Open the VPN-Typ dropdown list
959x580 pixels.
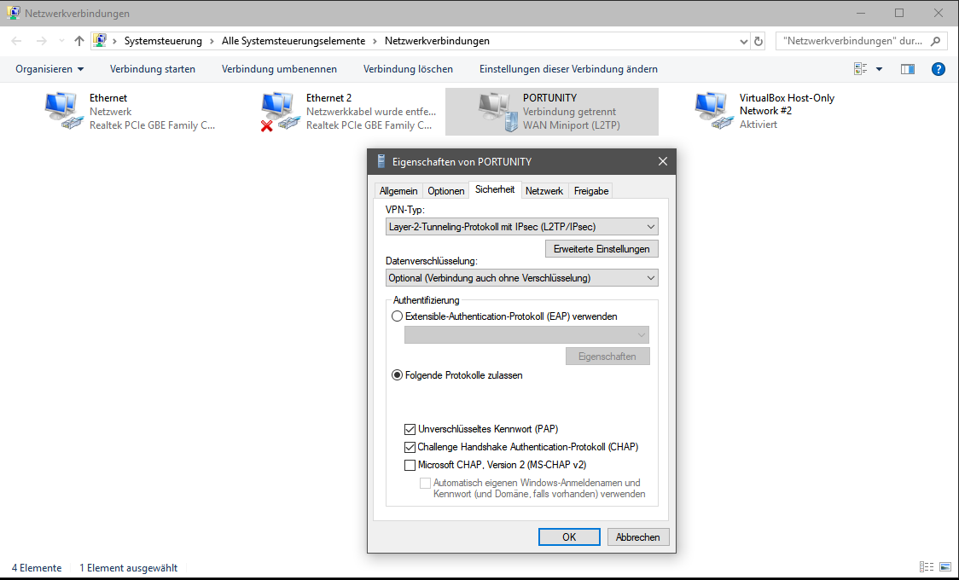point(522,227)
